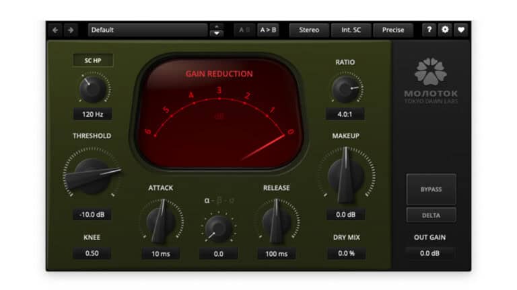Edit the 10 ms attack value
Image resolution: width=517 pixels, height=290 pixels.
pyautogui.click(x=161, y=254)
